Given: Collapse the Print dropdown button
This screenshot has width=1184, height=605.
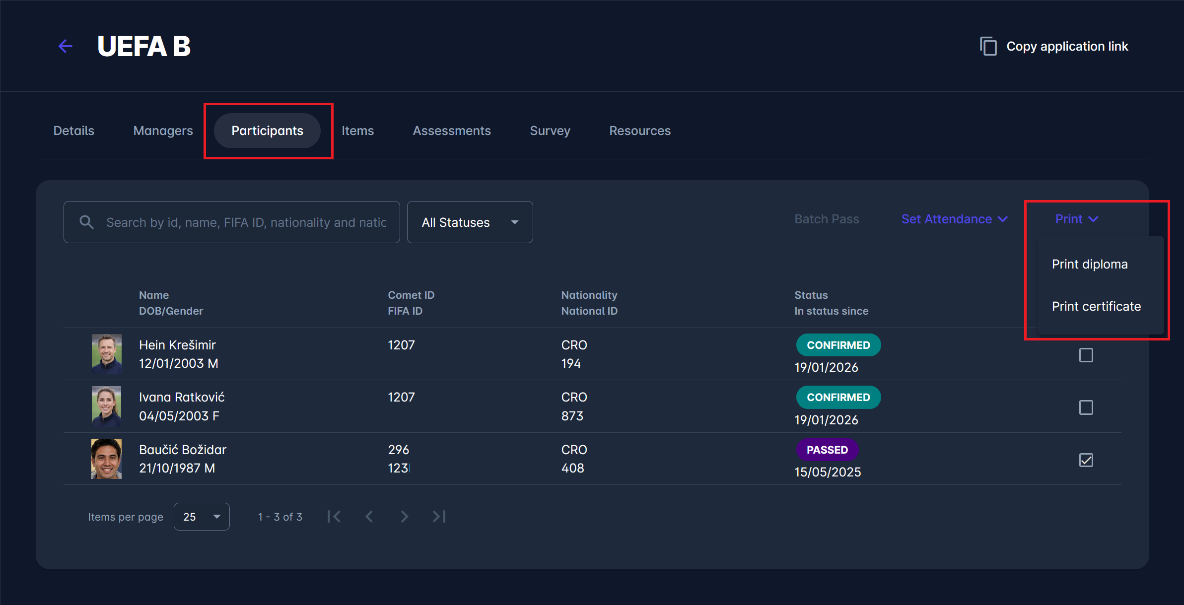Looking at the screenshot, I should pos(1076,219).
